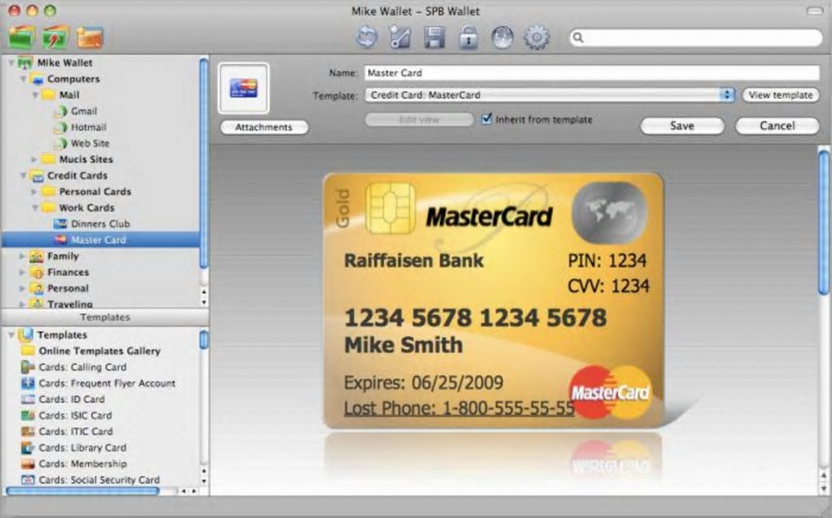Click the Frequent Flyer Account template icon

tap(28, 383)
